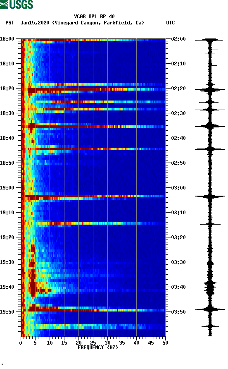Click the '25' frequency tick label

click(93, 343)
